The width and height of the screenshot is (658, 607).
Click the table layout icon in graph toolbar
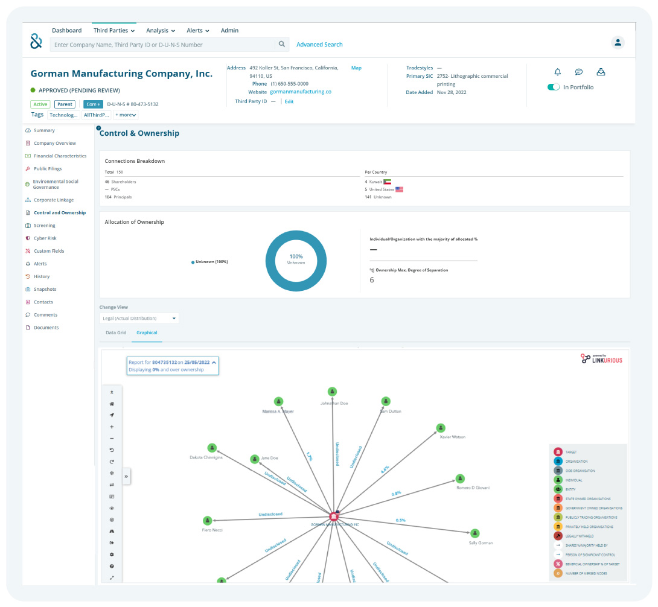click(x=112, y=497)
